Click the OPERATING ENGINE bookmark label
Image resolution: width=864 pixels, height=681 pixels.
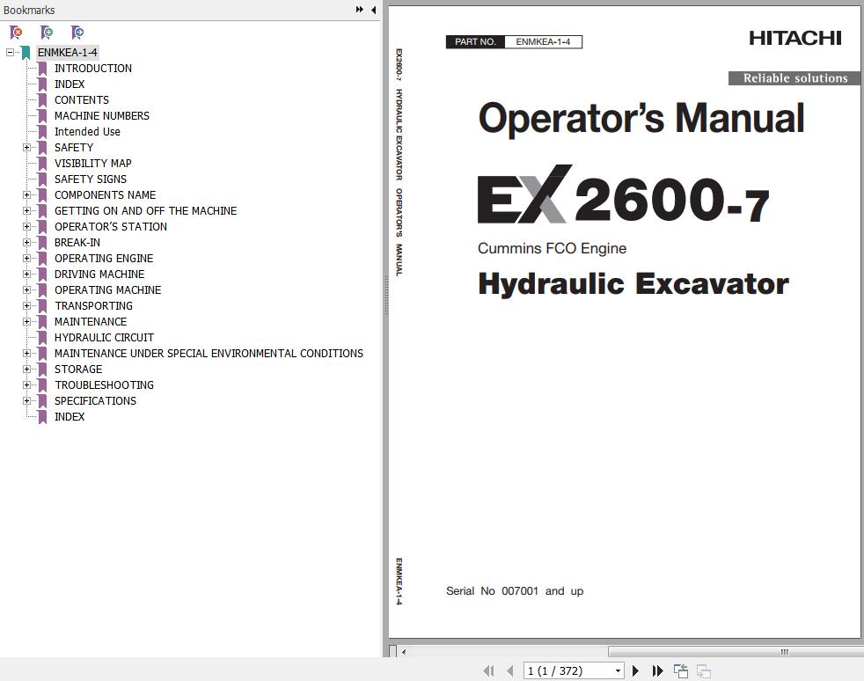pos(104,258)
